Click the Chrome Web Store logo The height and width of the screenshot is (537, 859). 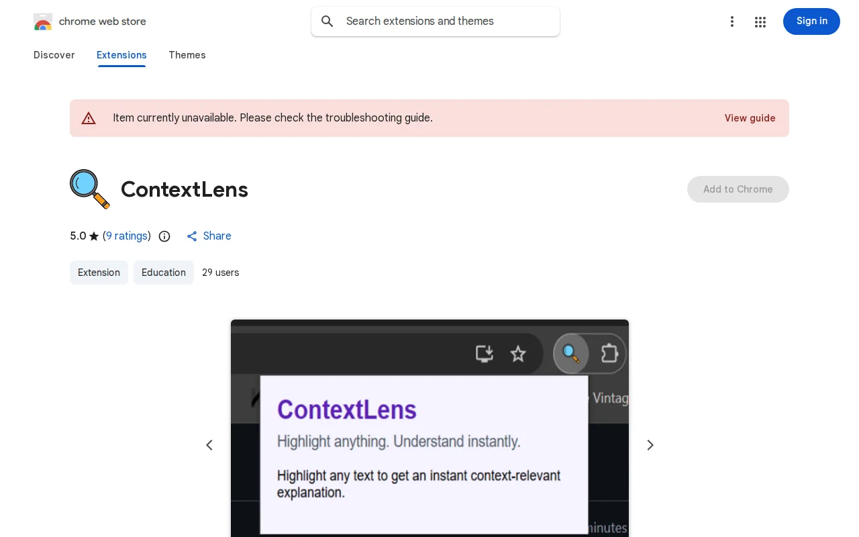click(42, 21)
